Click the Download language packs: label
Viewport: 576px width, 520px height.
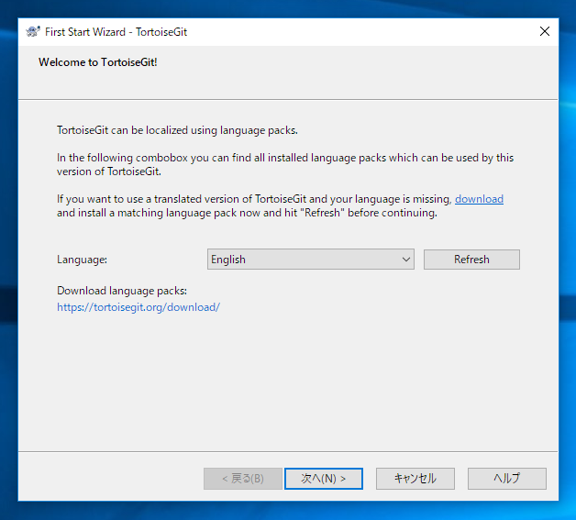122,291
